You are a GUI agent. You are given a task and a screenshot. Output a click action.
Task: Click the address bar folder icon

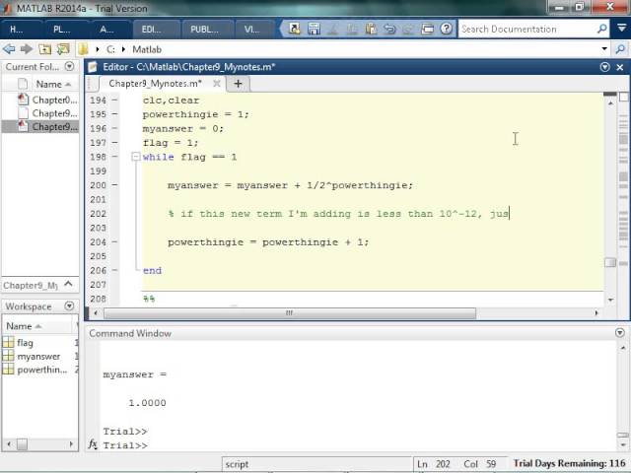pos(83,49)
